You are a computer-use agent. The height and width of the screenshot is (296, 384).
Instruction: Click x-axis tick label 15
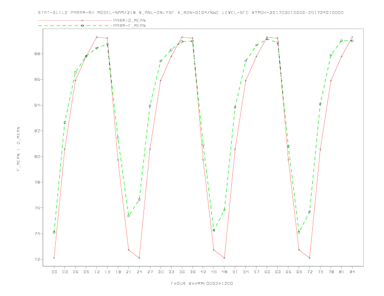pos(107,272)
